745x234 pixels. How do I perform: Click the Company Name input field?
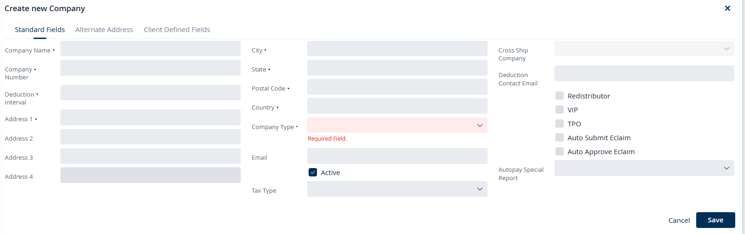click(150, 49)
